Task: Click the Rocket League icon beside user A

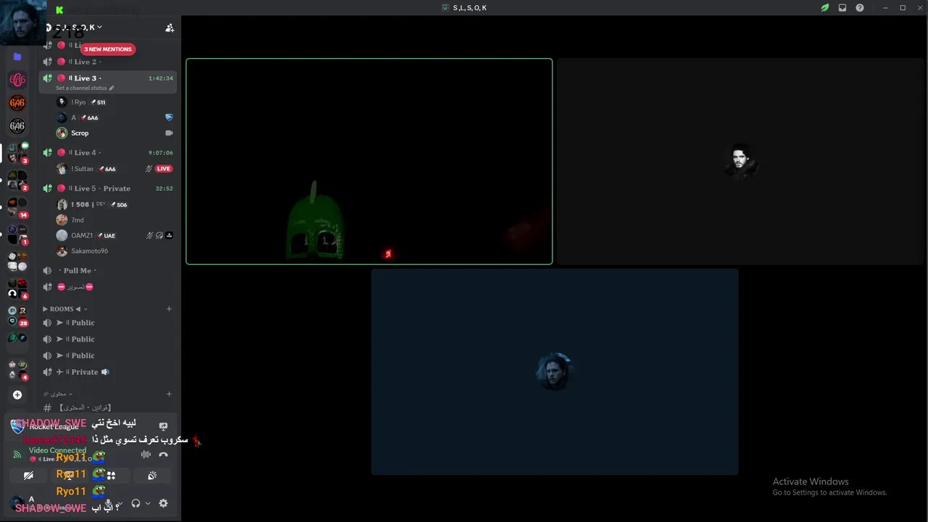Action: [x=169, y=117]
